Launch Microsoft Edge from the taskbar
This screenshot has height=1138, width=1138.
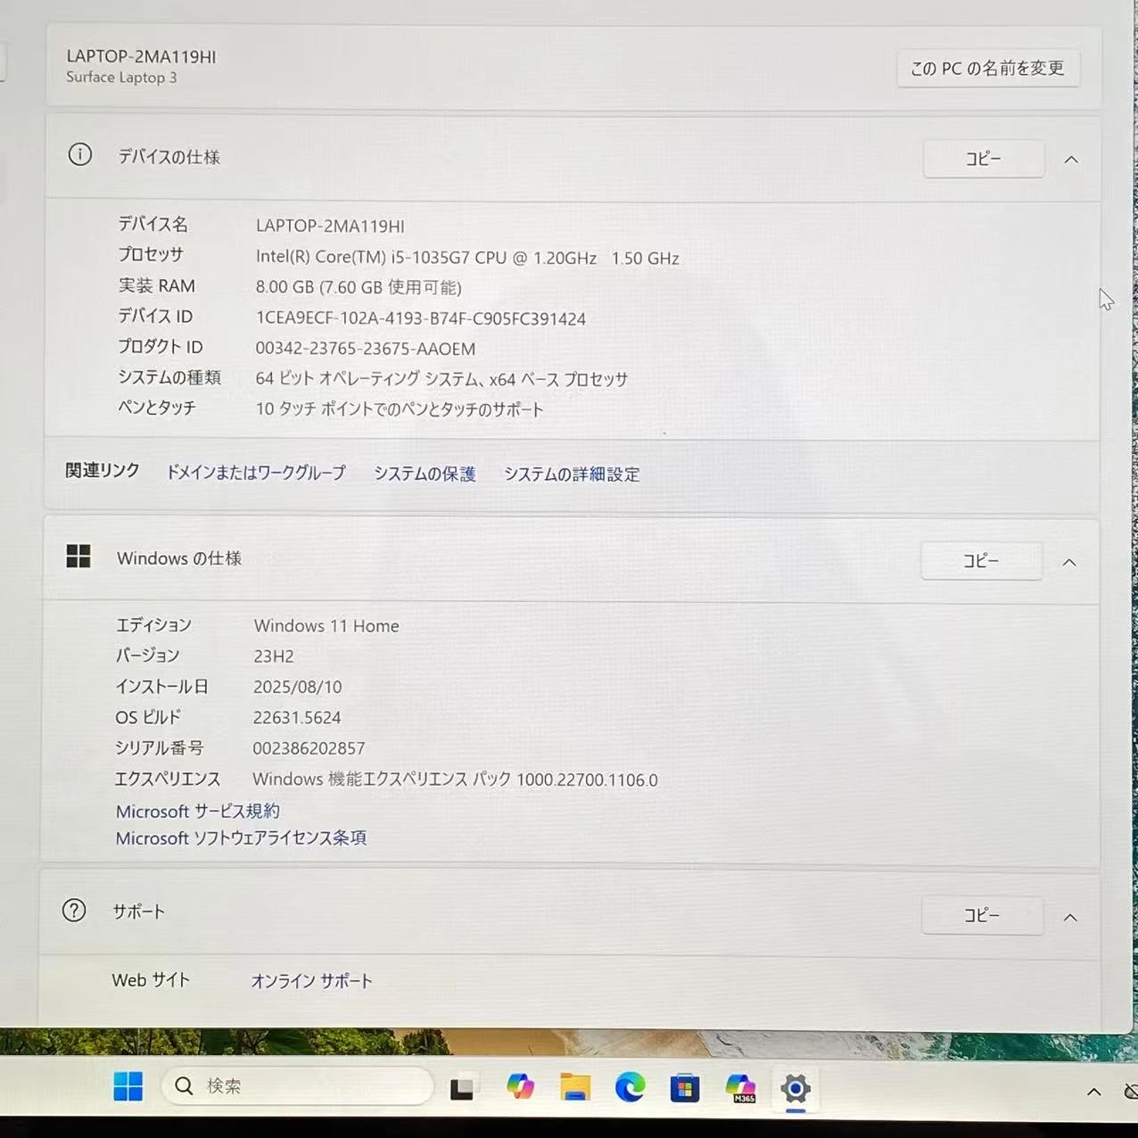631,1087
